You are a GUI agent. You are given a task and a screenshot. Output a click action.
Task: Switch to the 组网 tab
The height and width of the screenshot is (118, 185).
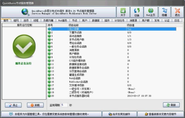[x=16, y=21]
